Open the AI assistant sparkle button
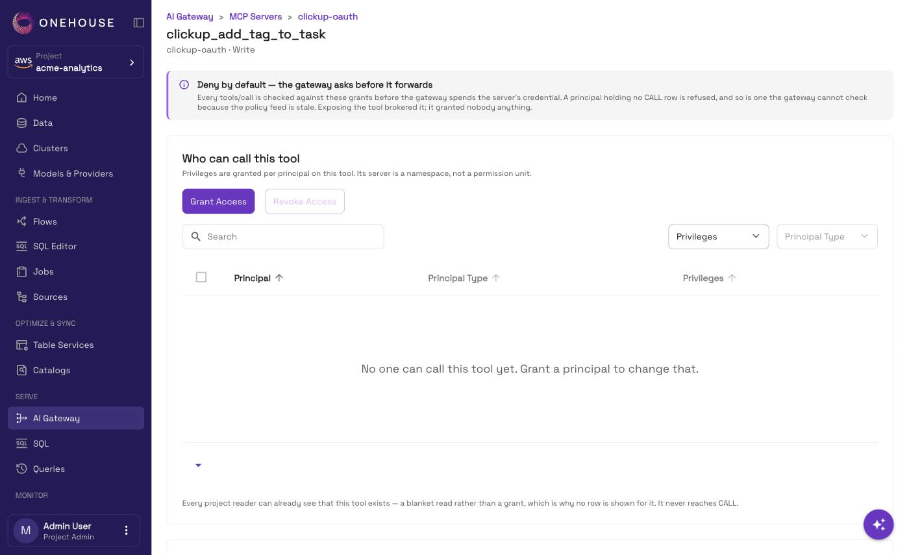The width and height of the screenshot is (909, 555). (878, 524)
